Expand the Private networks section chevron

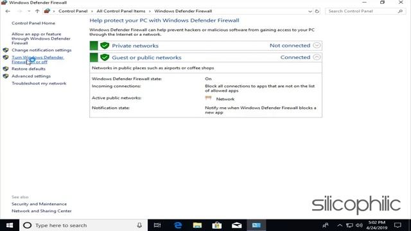pyautogui.click(x=317, y=46)
